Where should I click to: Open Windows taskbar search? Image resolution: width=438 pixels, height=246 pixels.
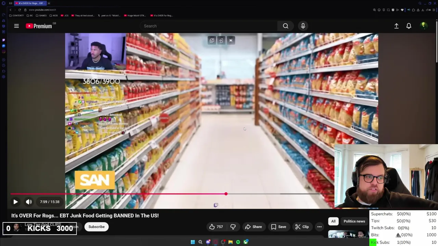coord(200,242)
